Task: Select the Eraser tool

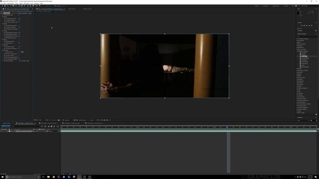Action: [33, 6]
